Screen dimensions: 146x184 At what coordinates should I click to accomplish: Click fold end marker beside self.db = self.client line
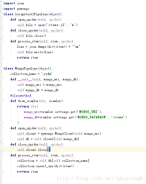pos(1,139)
